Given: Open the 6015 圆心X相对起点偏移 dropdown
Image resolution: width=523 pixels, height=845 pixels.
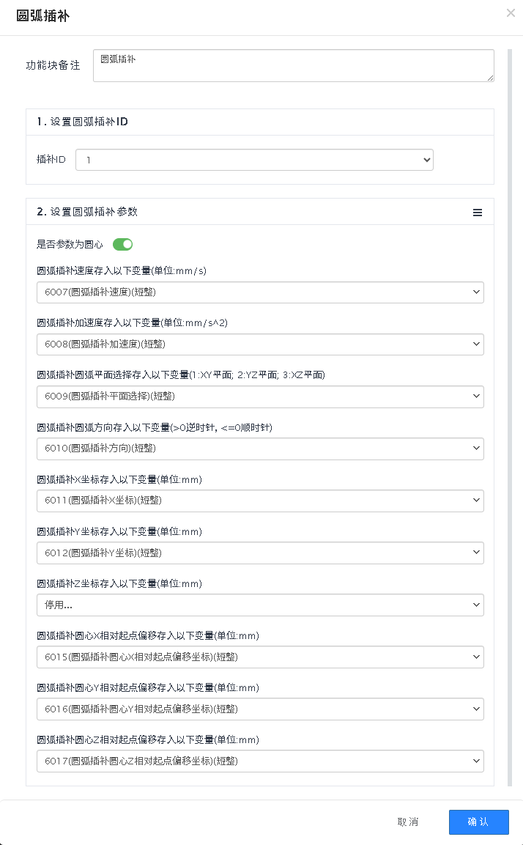Looking at the screenshot, I should pyautogui.click(x=260, y=657).
